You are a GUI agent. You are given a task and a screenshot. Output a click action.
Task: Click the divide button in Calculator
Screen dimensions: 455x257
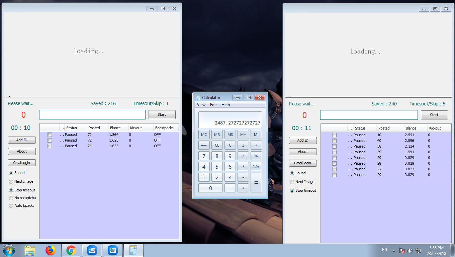point(243,156)
